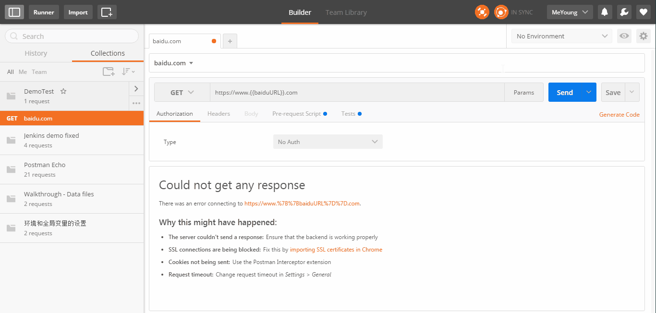Click the heart icon

643,12
